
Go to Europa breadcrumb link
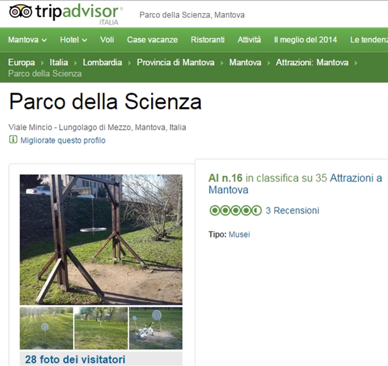[x=21, y=62]
